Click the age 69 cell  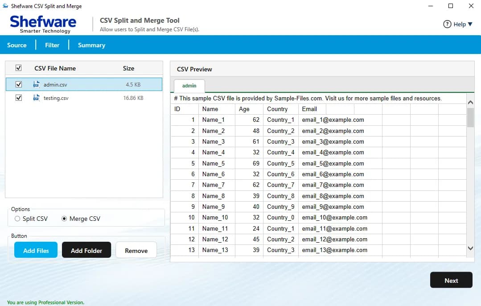tap(249, 164)
